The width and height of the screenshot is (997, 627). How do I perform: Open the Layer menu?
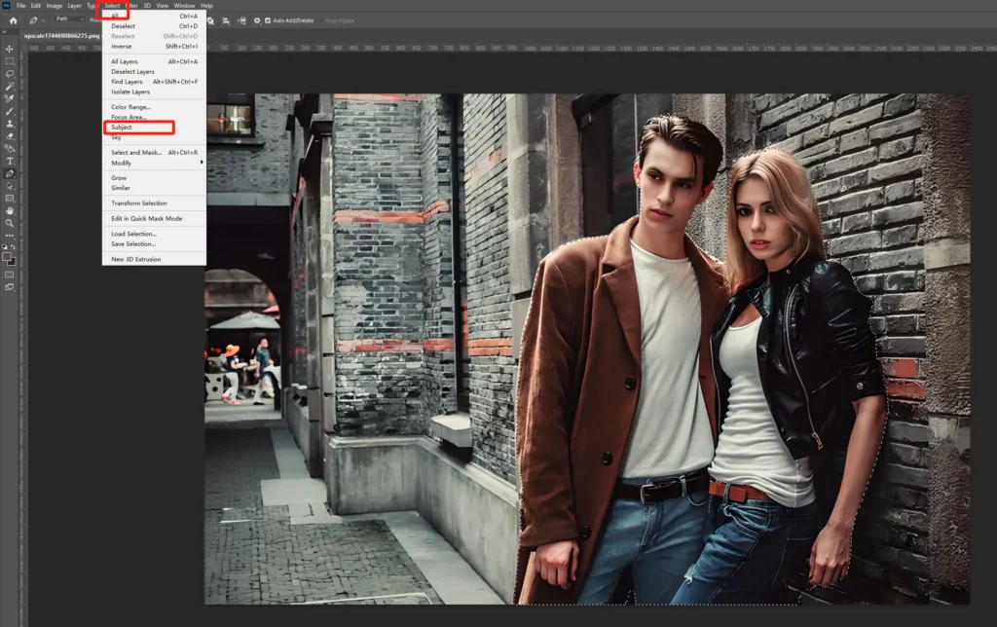pos(74,6)
